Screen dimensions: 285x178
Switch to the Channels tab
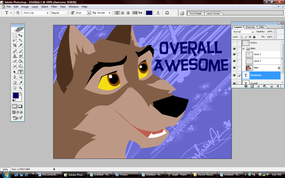pyautogui.click(x=250, y=27)
